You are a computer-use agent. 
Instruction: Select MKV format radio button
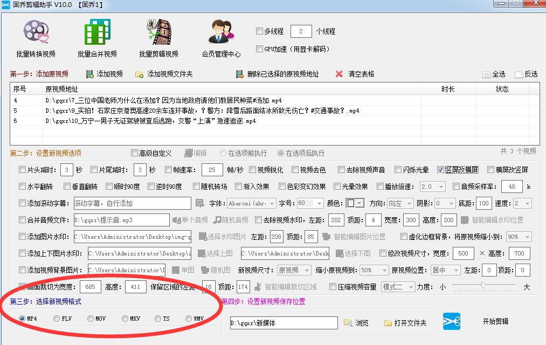click(x=125, y=319)
